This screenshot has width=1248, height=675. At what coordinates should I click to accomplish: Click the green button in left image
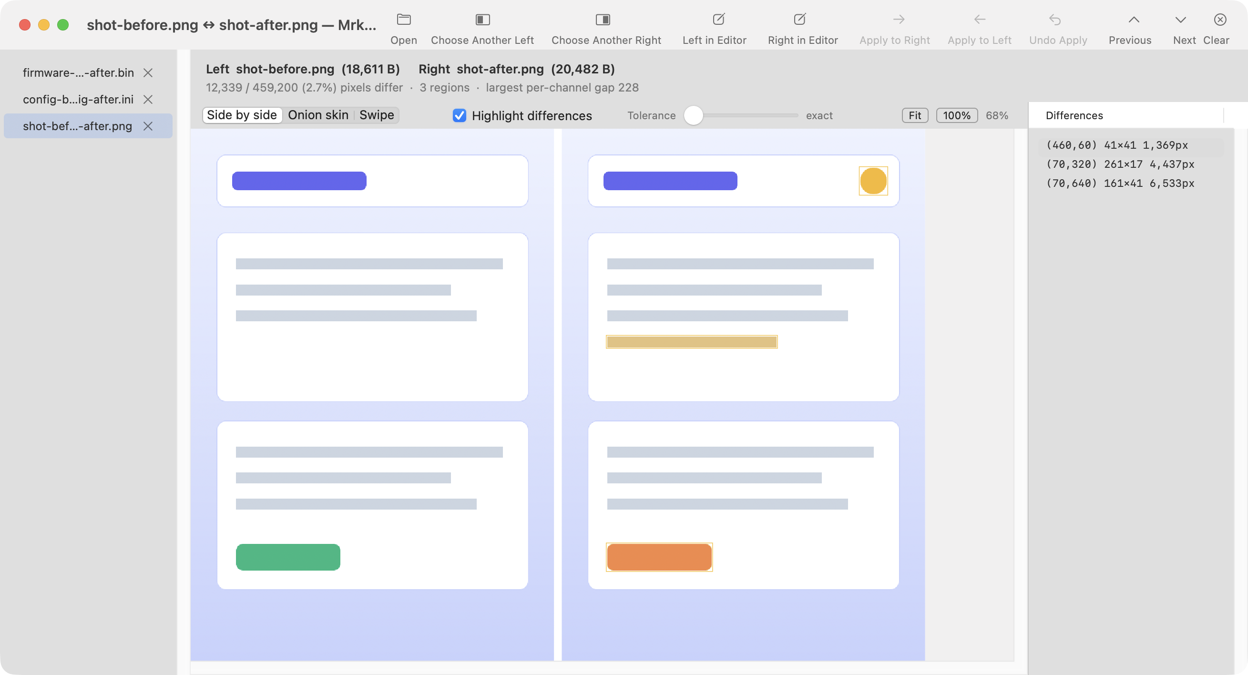click(x=288, y=557)
